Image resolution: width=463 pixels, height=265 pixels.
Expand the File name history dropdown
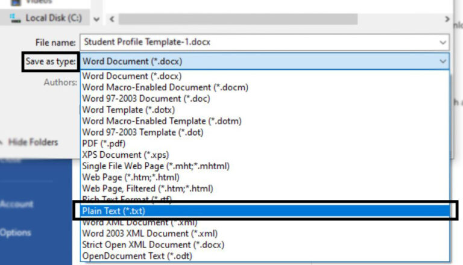pyautogui.click(x=443, y=43)
